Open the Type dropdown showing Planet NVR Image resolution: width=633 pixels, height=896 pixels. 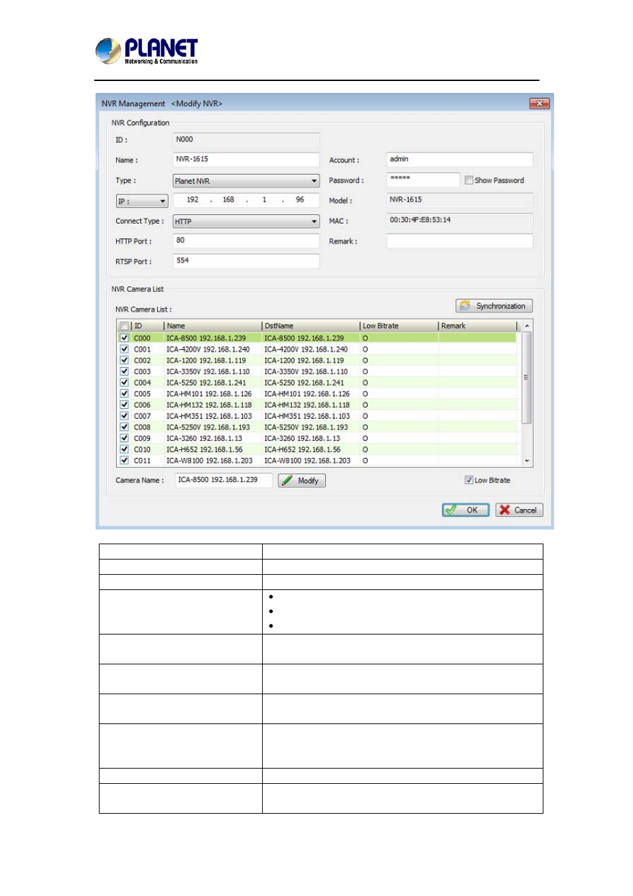pyautogui.click(x=246, y=181)
